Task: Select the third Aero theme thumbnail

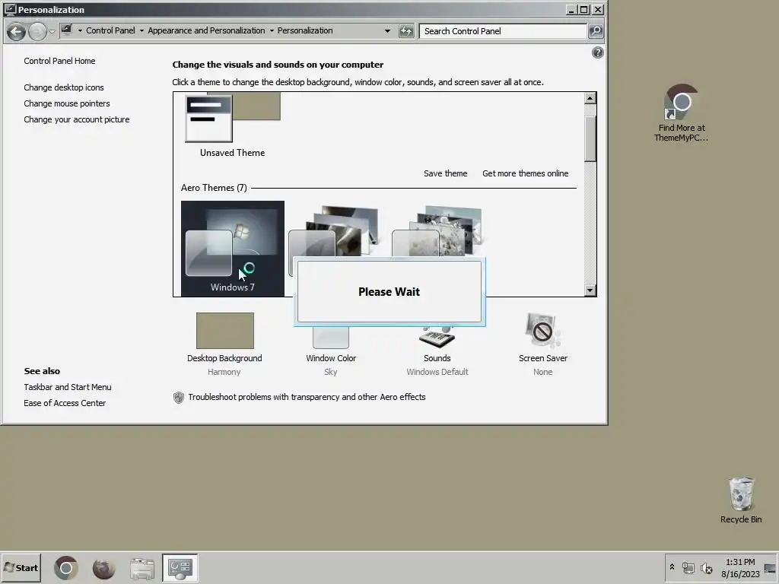Action: click(x=437, y=231)
